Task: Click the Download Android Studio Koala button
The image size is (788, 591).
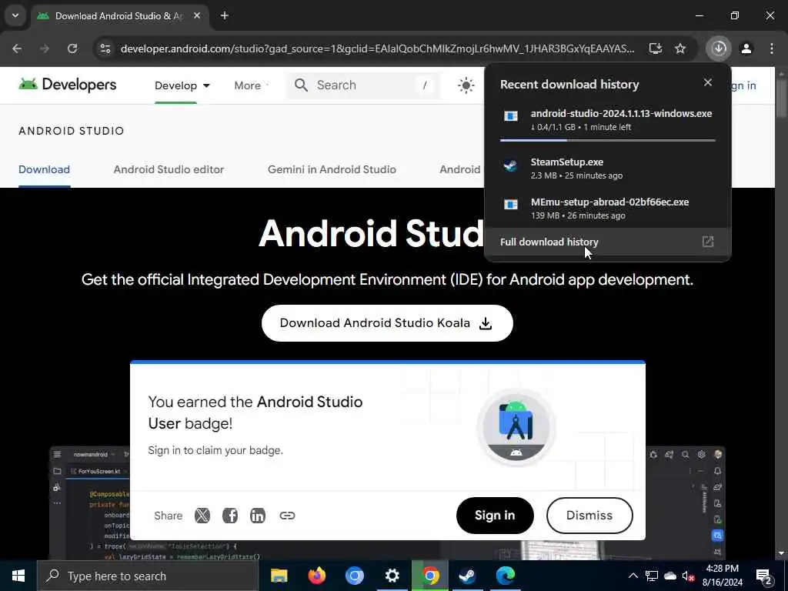Action: pyautogui.click(x=387, y=323)
